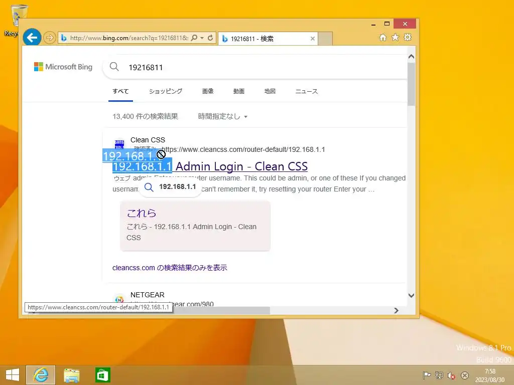Launch Windows Store from the taskbar
514x385 pixels.
click(x=102, y=375)
